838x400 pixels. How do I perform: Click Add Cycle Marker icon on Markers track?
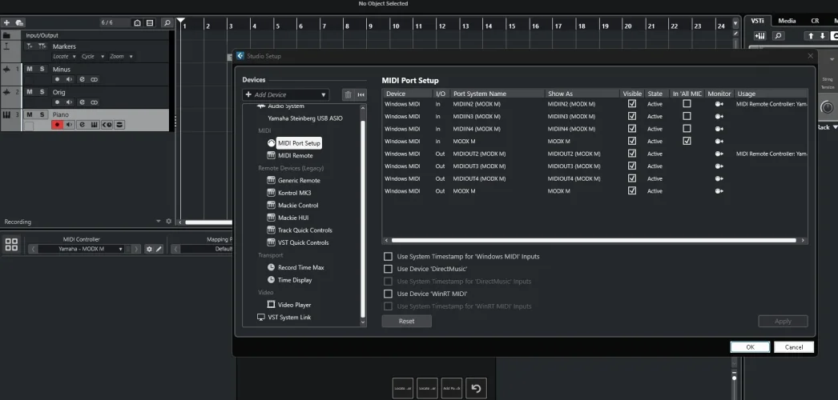pyautogui.click(x=42, y=46)
